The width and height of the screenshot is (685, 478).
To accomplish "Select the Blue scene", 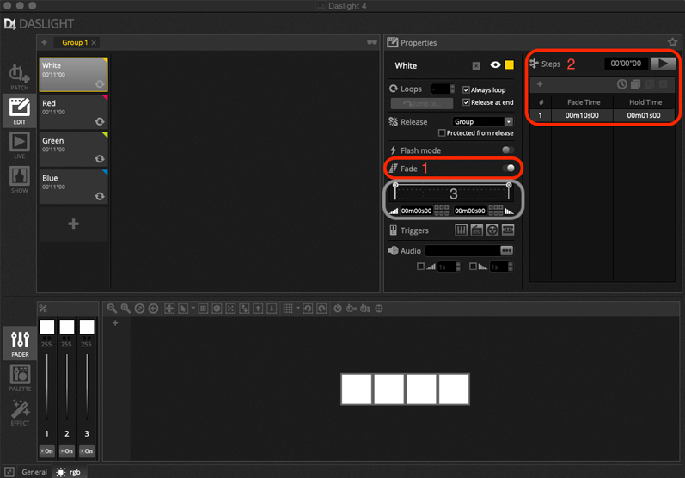I will coord(73,187).
